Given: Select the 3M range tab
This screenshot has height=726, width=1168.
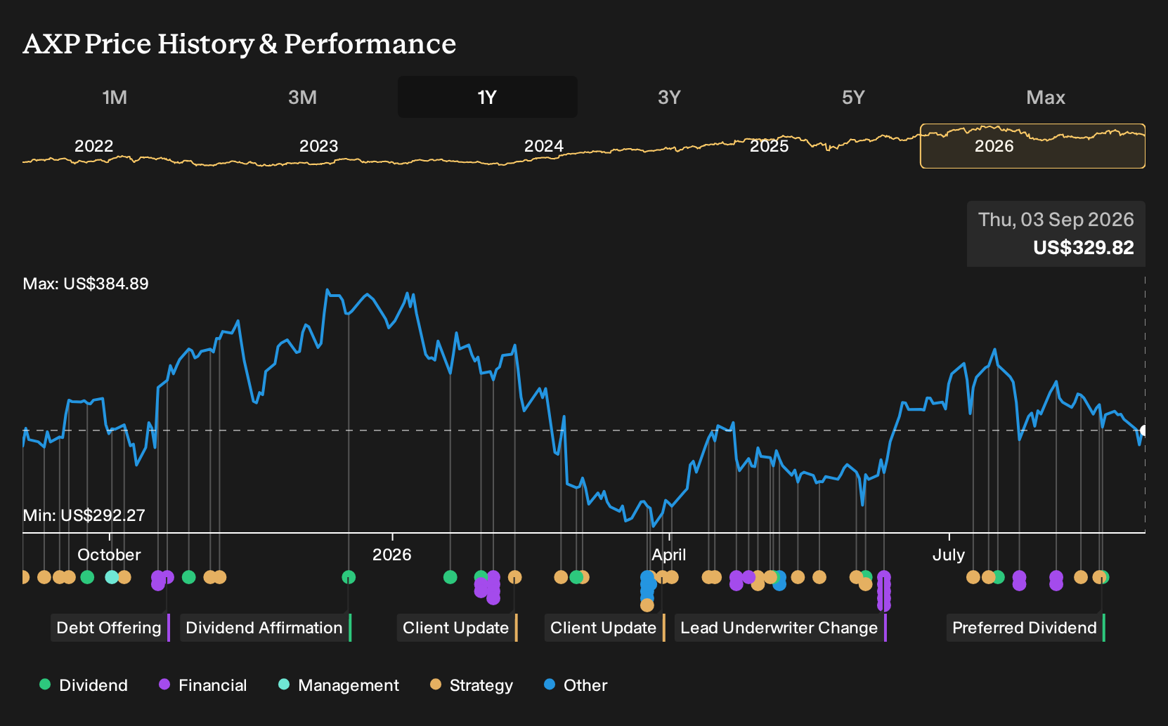Looking at the screenshot, I should point(302,97).
